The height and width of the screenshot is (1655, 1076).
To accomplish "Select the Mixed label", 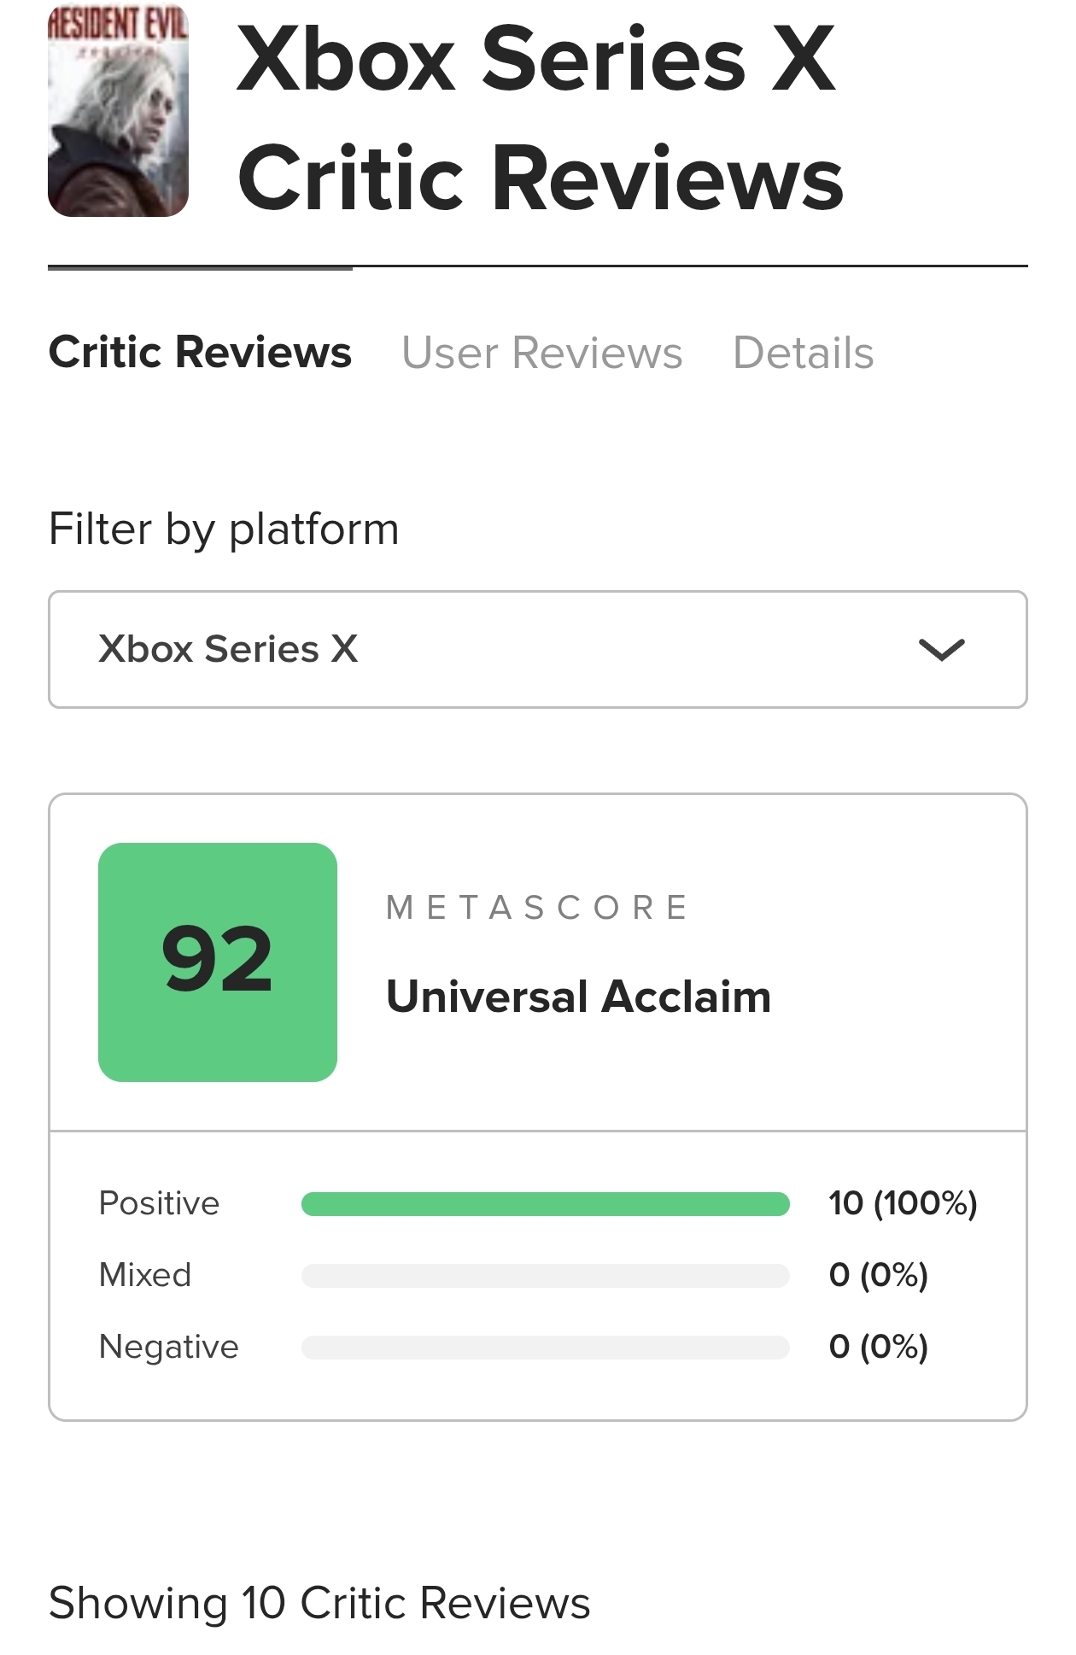I will pos(145,1275).
